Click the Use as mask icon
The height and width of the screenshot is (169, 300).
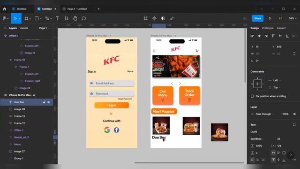tap(163, 18)
